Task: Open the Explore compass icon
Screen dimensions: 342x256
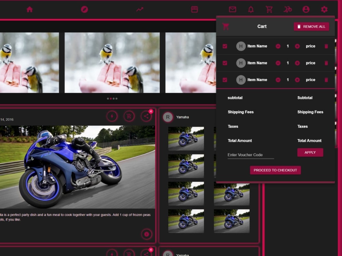Action: (84, 9)
